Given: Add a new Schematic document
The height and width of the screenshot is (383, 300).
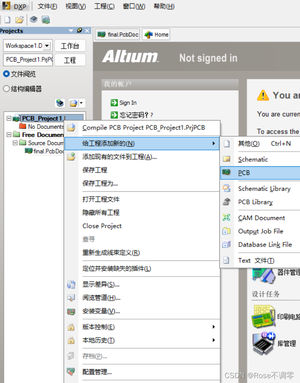Looking at the screenshot, I should coord(260,159).
